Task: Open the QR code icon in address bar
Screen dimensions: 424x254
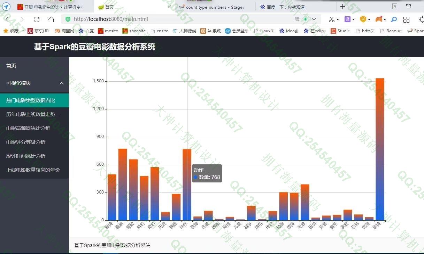Action: coord(296,19)
